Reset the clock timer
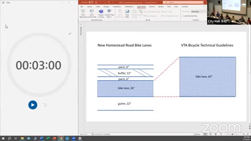The height and width of the screenshot is (141, 251). 45,105
